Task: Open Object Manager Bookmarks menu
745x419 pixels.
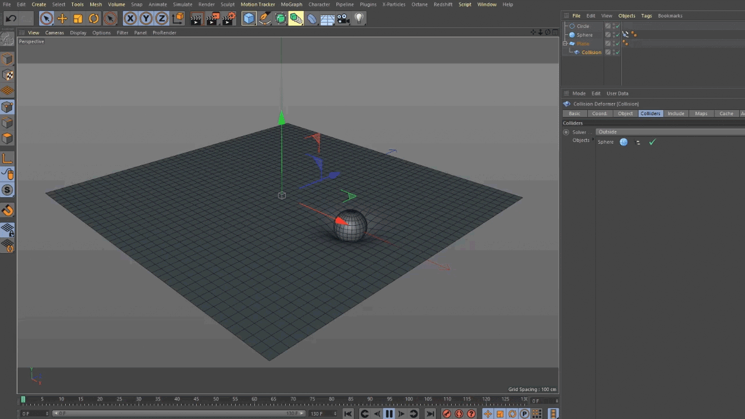Action: click(x=670, y=16)
